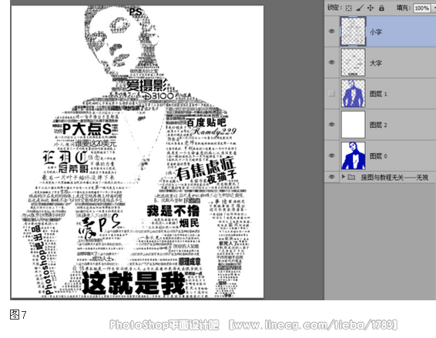This screenshot has height=338, width=436.
Task: Click the group name 底图与教程无关------无视
Action: 394,177
